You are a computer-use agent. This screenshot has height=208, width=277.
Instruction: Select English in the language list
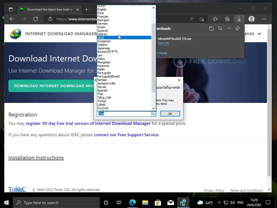(x=124, y=9)
